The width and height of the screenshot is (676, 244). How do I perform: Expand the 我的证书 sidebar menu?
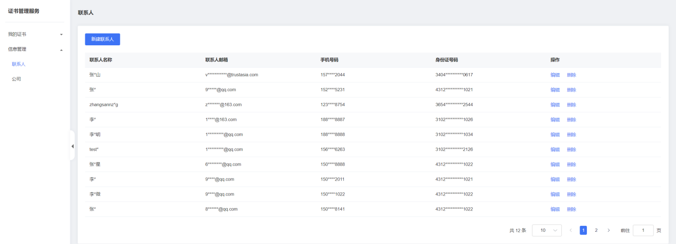pos(35,34)
